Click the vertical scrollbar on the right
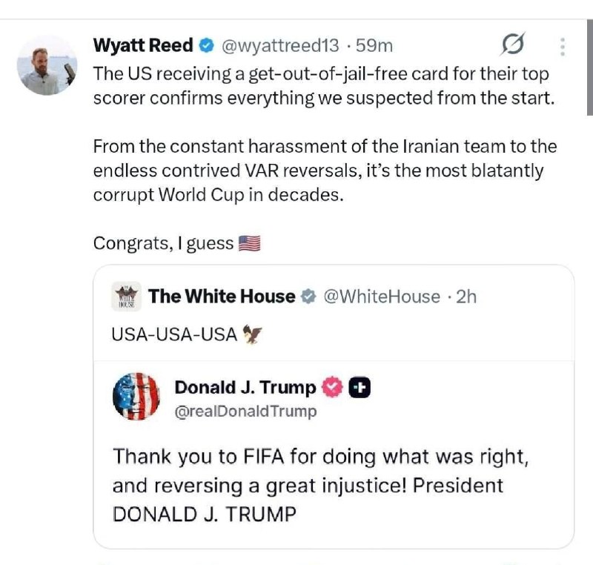Viewport: 593px width, 565px height. click(589, 67)
